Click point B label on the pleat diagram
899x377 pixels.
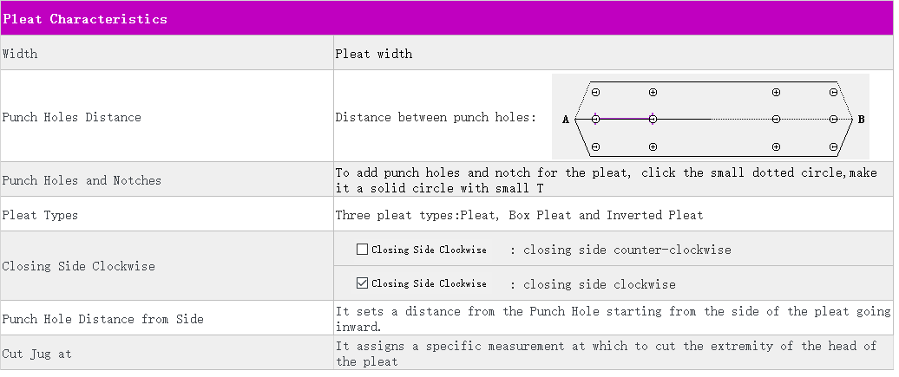861,120
